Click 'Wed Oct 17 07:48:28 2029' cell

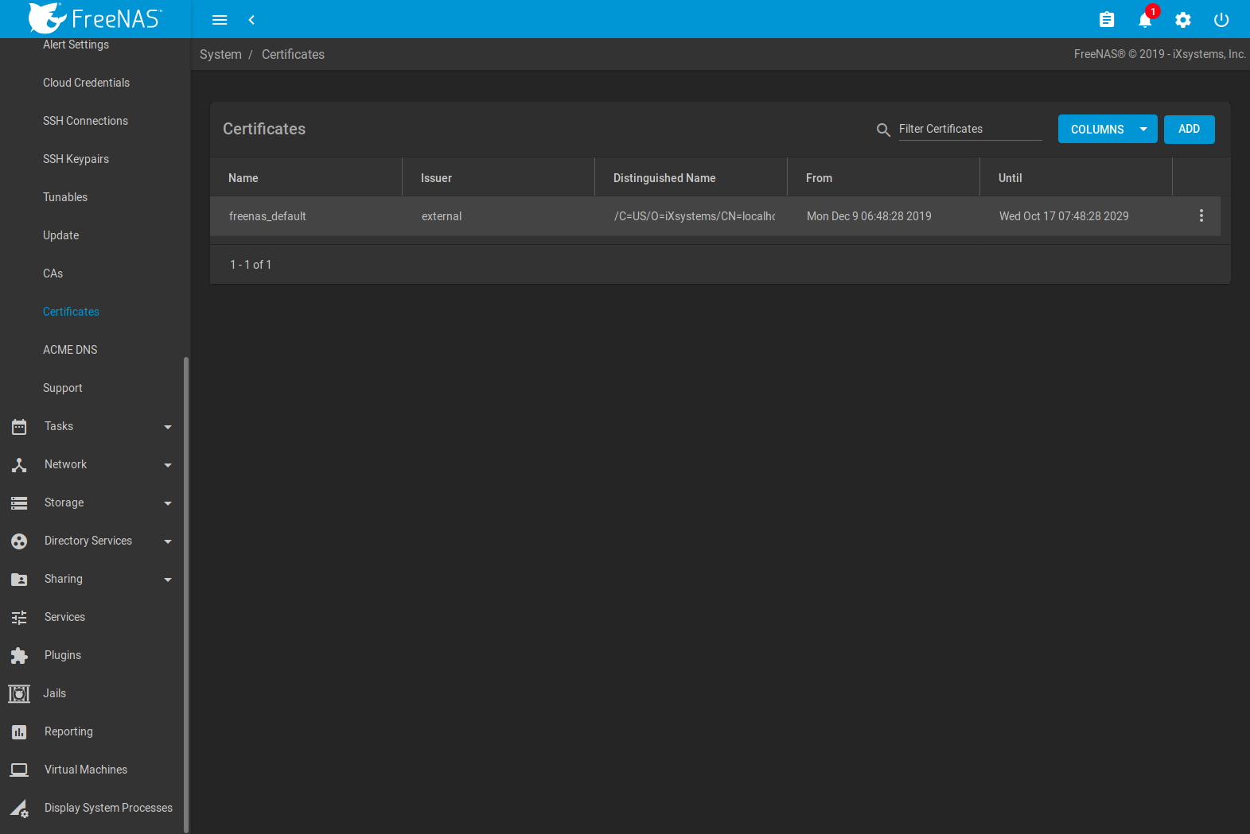pyautogui.click(x=1064, y=216)
